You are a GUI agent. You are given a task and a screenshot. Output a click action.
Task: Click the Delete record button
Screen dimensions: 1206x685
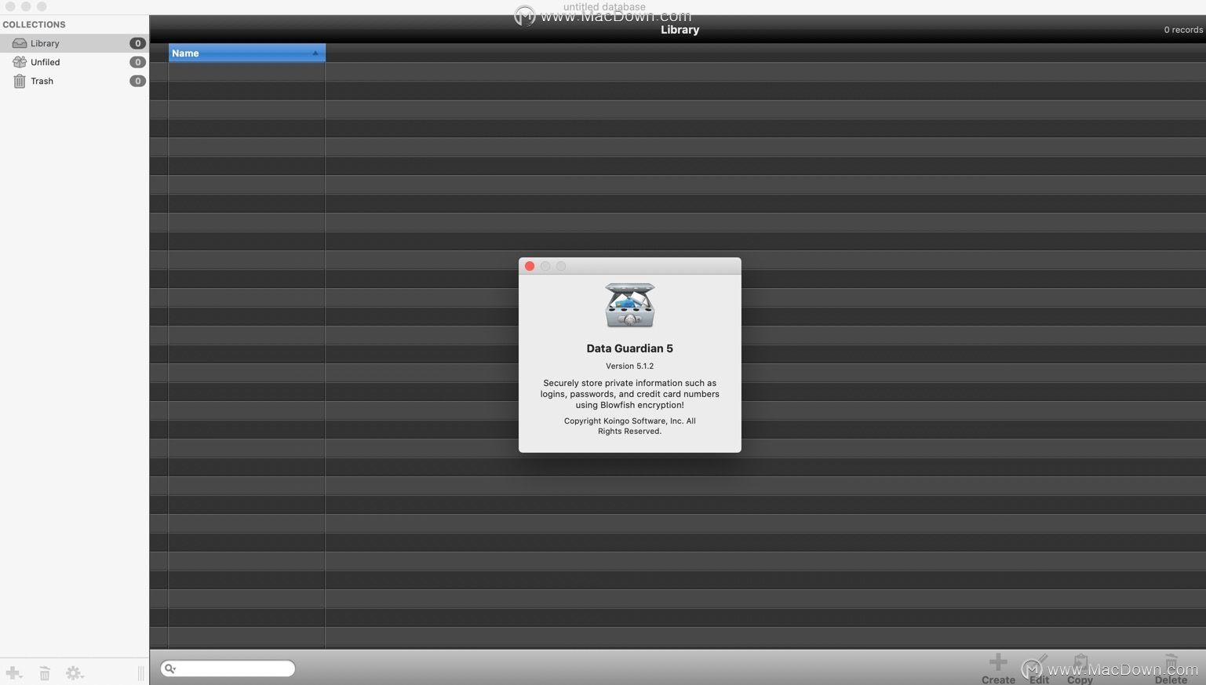[1171, 669]
